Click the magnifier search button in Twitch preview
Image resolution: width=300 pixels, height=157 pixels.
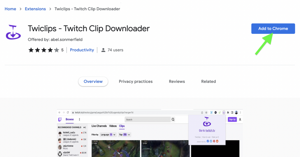coord(173,119)
